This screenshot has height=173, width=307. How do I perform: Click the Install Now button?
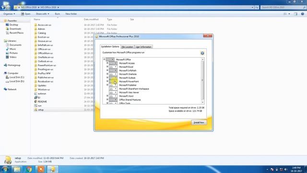tap(199, 123)
